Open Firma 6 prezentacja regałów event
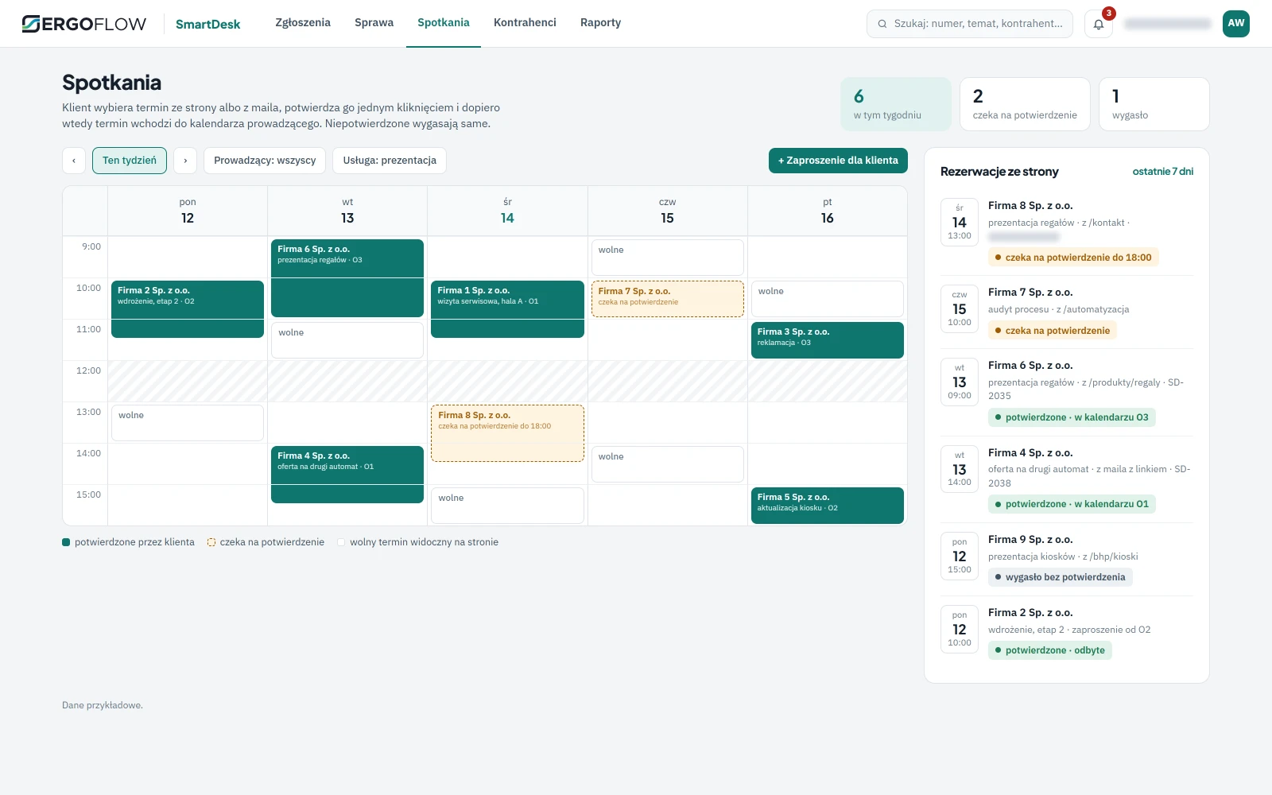 [x=347, y=278]
